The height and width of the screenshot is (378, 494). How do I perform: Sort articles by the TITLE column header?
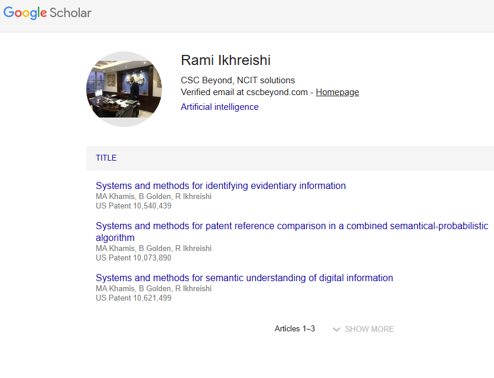coord(106,158)
